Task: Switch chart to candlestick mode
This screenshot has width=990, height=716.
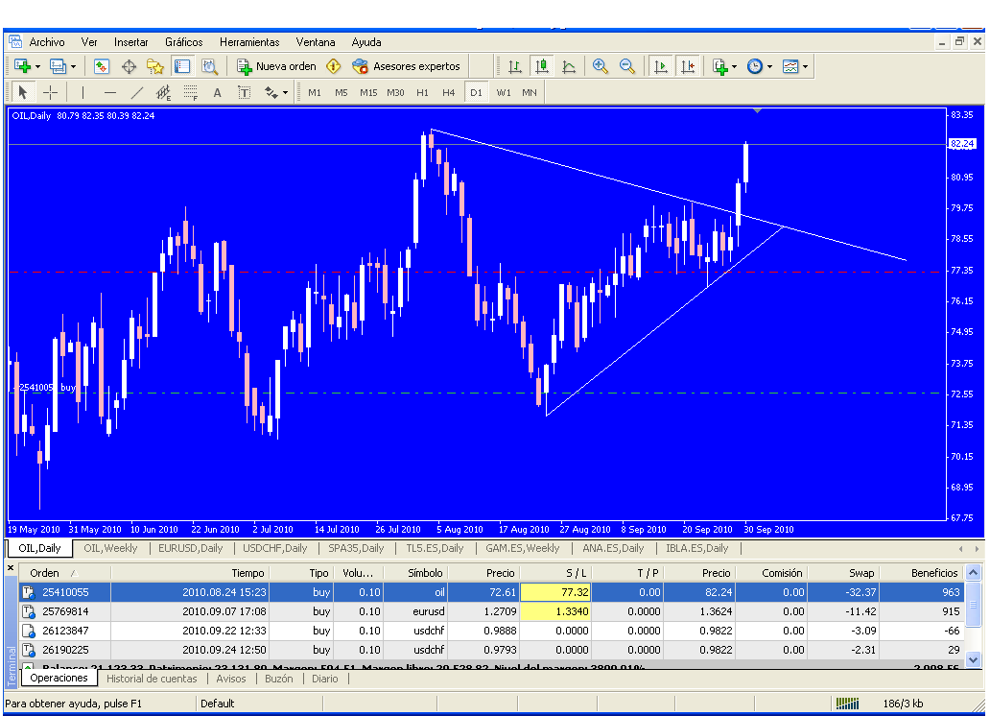Action: coord(542,66)
